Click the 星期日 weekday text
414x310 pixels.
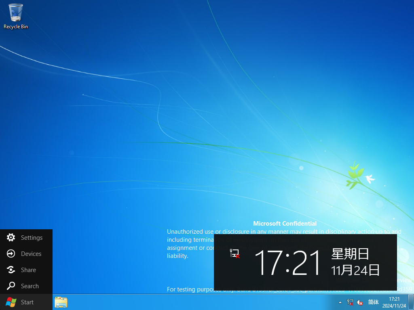(x=350, y=253)
